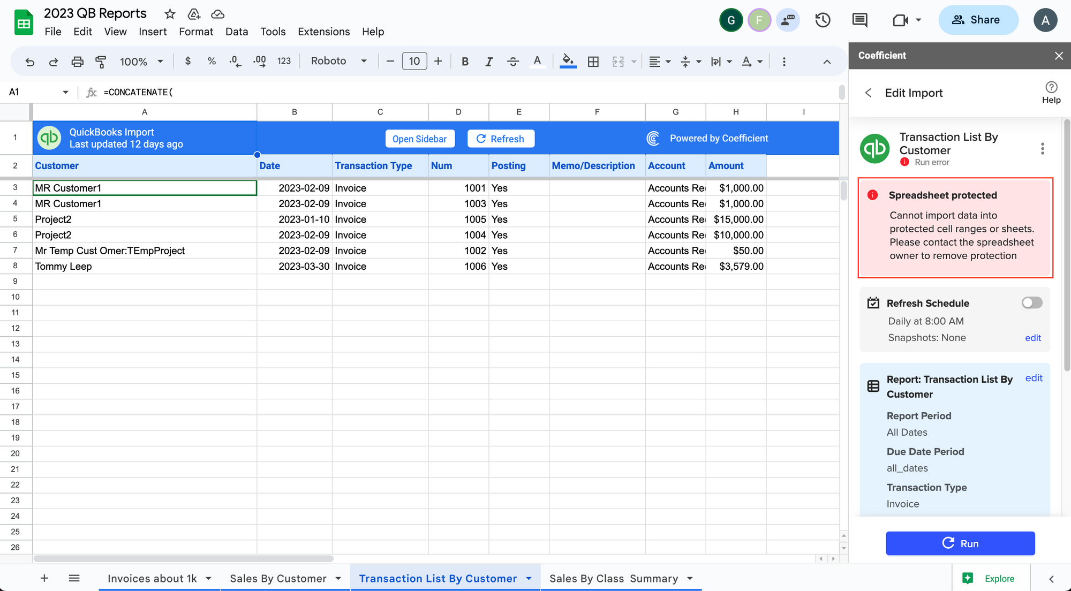Open Transaction List By Customer tab menu arrow
Viewport: 1071px width, 591px height.
529,578
